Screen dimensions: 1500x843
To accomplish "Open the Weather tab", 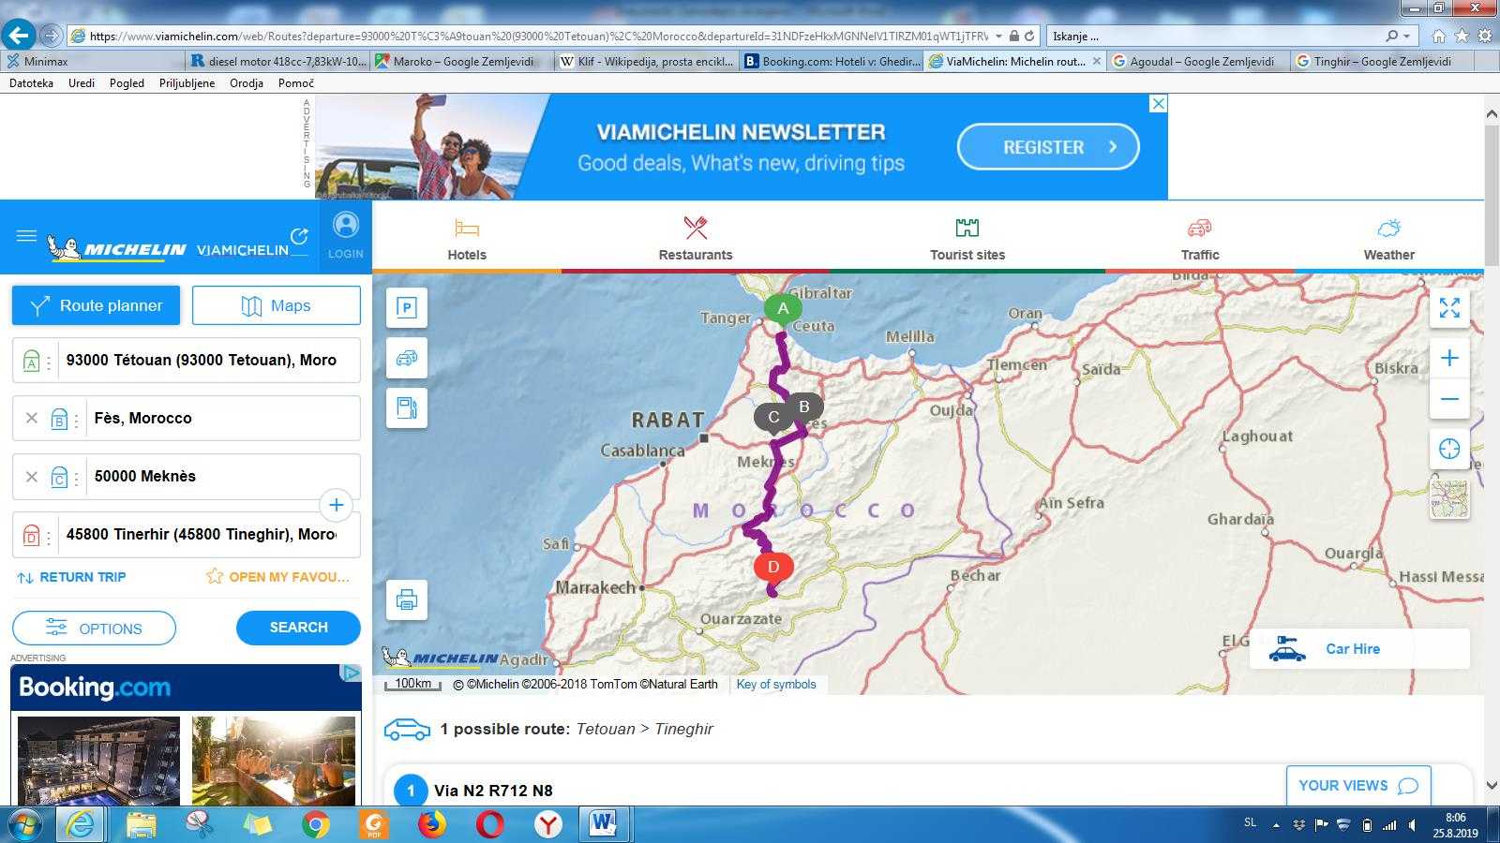I will [x=1389, y=239].
